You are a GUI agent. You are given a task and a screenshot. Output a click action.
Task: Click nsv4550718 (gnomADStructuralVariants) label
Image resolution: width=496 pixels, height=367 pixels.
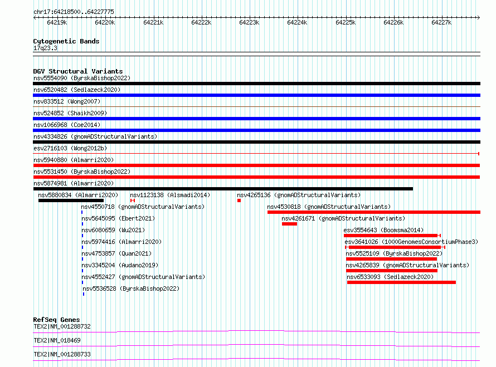143,207
